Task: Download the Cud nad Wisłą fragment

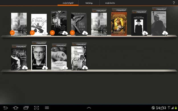Action: [145, 33]
